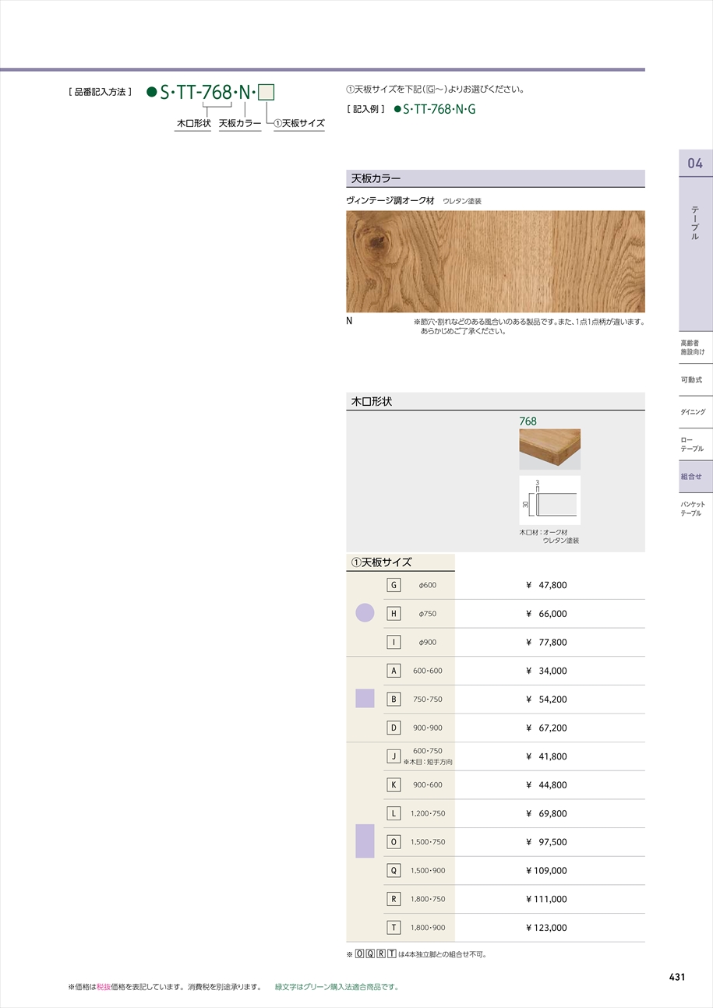
Task: Click price ¥ 69,800
Action: click(x=546, y=813)
